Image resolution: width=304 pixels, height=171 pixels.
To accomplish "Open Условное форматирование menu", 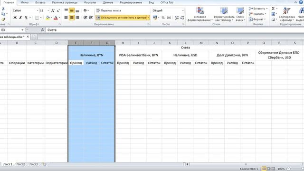I will (x=200, y=14).
